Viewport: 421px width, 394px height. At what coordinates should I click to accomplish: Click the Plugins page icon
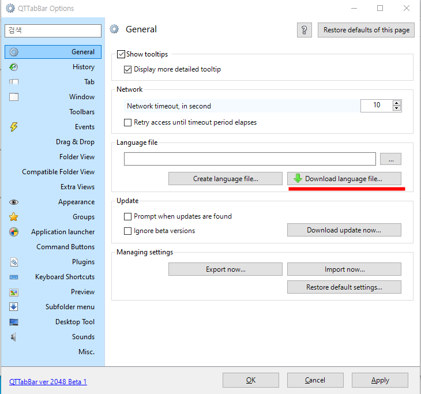pyautogui.click(x=14, y=262)
